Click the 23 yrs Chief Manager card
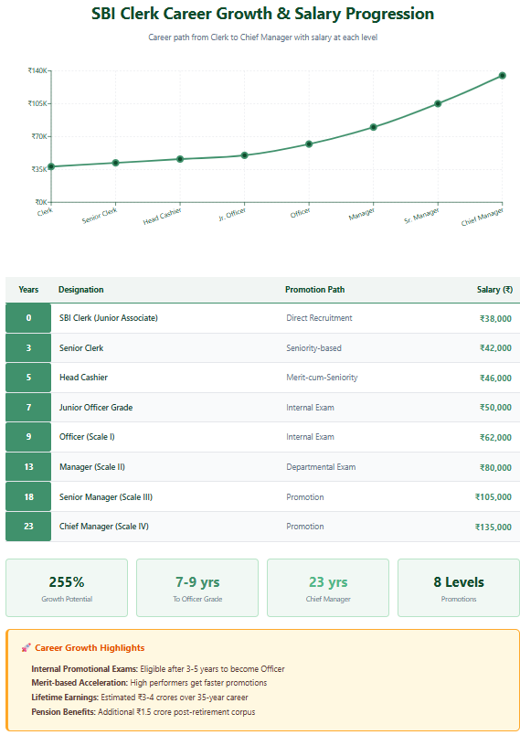The width and height of the screenshot is (520, 735). coord(328,588)
